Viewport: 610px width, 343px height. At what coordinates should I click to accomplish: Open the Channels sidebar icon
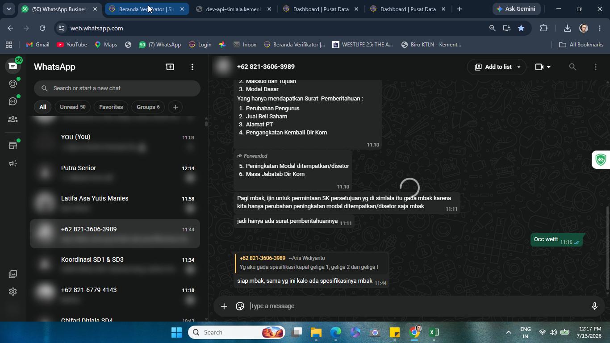coord(13,101)
